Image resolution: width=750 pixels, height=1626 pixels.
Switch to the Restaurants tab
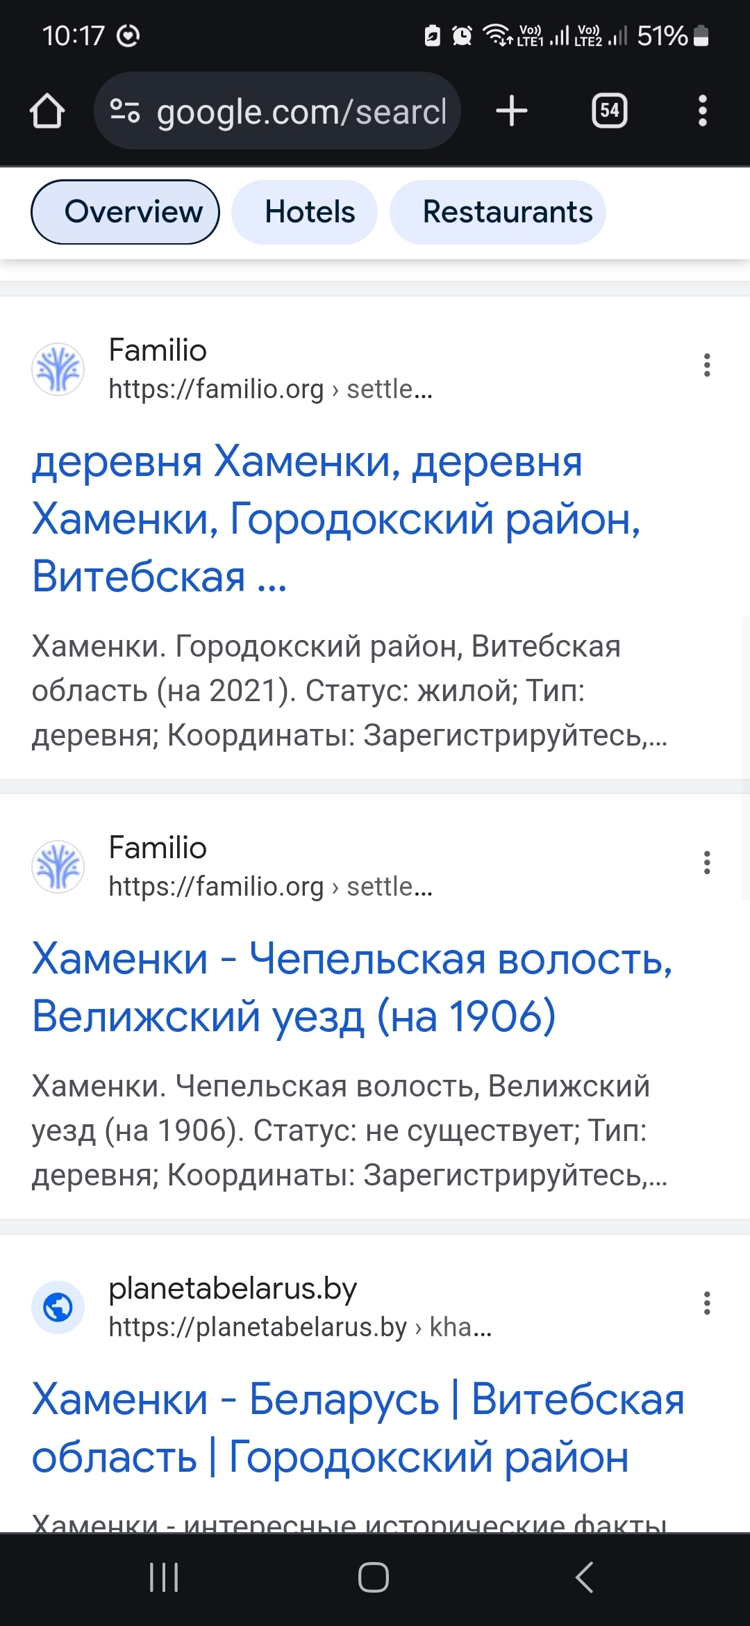coord(498,212)
